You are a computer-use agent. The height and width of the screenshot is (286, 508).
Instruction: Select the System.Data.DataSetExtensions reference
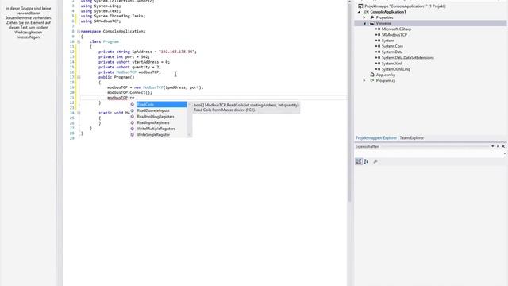tap(407, 58)
